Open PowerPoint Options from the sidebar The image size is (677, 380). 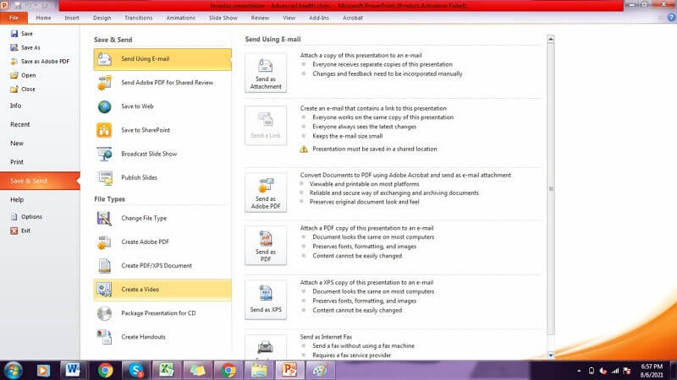point(26,216)
